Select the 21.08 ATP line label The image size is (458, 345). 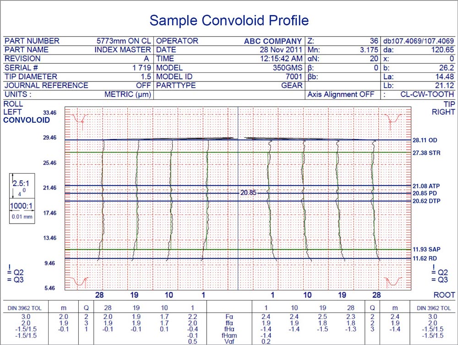[x=426, y=186]
